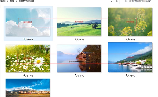Screen dimensions: 158x97
Task: Select the 6_tty.png lake cabin thumbnail
Action: point(79,58)
